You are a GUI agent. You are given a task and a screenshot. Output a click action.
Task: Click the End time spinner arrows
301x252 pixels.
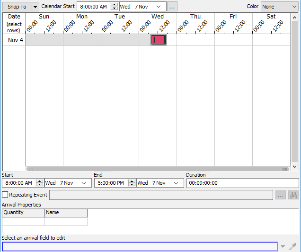coord(132,183)
